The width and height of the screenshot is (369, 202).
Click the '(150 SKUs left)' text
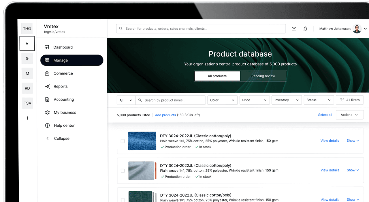[189, 115]
